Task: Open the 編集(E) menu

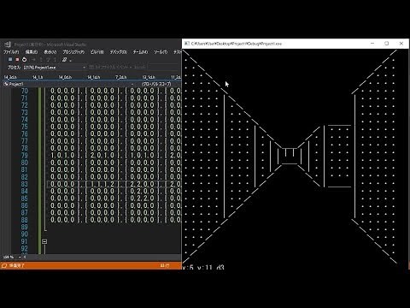Action: [x=32, y=52]
